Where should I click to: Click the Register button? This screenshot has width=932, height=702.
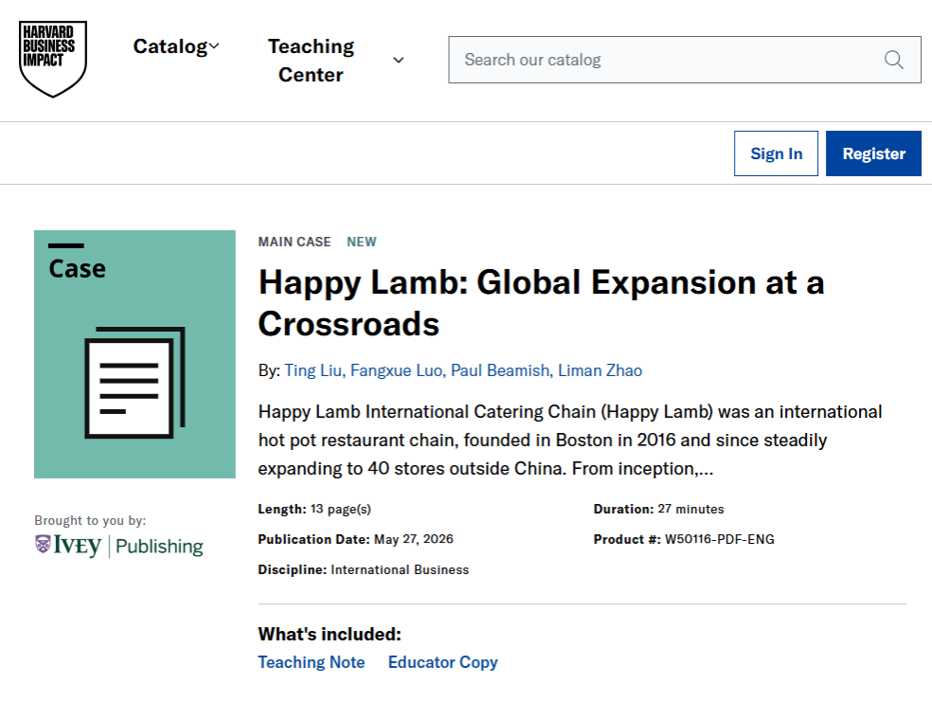coord(873,153)
